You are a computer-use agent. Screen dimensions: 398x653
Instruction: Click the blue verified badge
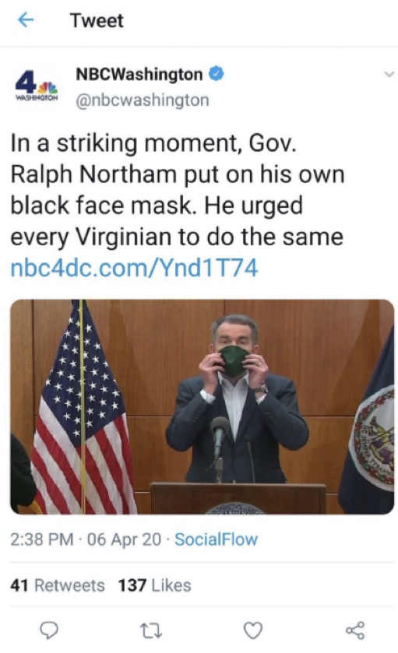tap(217, 74)
